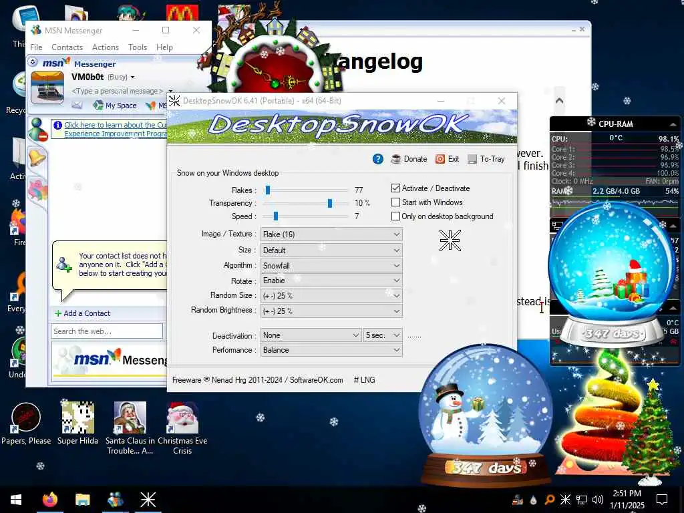Open the Deactivation dropdown showing None
The width and height of the screenshot is (684, 513).
tap(311, 335)
